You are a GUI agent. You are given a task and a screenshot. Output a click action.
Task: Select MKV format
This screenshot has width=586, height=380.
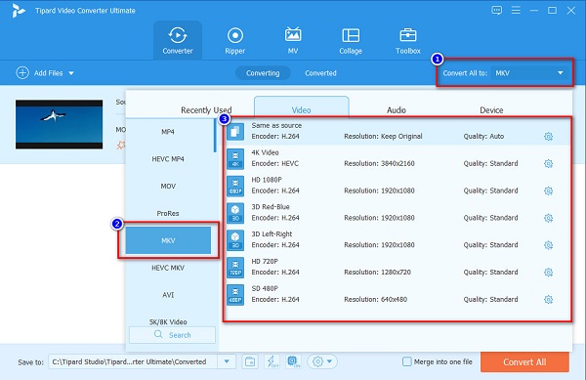(168, 240)
